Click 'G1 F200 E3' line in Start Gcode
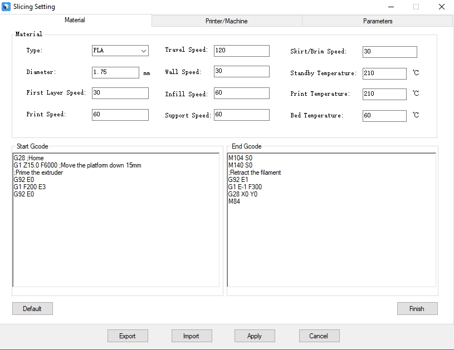Viewport: 454px width, 350px height. click(30, 187)
